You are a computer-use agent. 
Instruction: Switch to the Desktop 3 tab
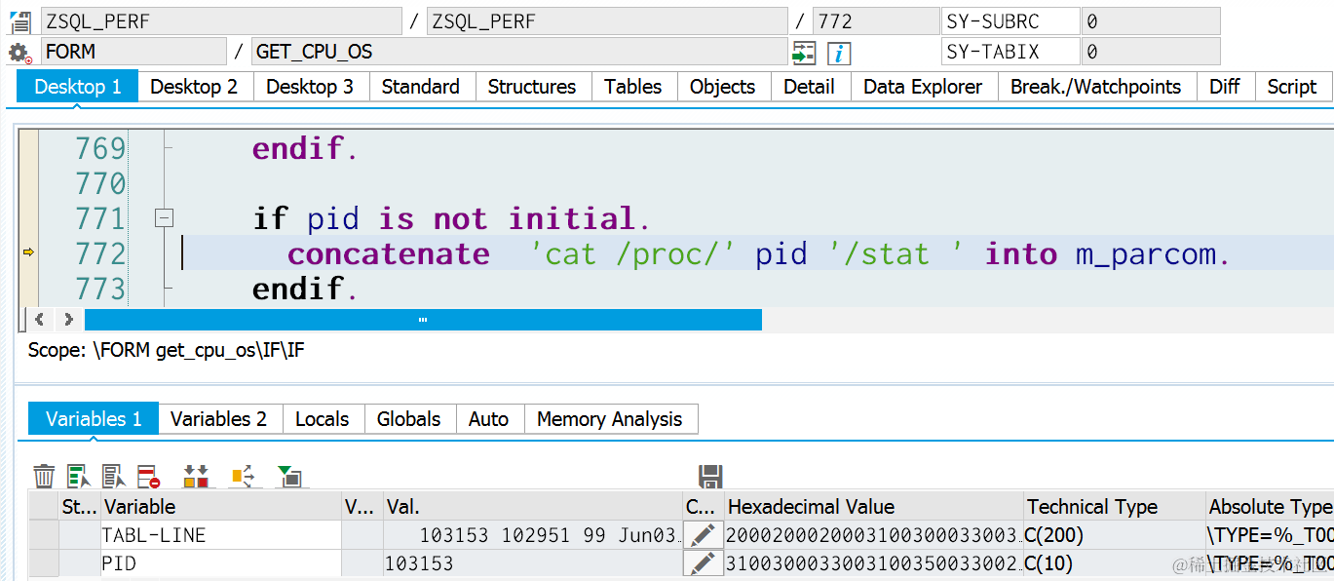coord(310,87)
